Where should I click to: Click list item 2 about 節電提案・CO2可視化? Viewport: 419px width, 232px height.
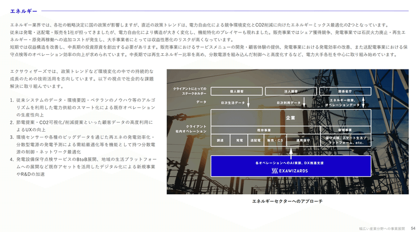(x=82, y=126)
